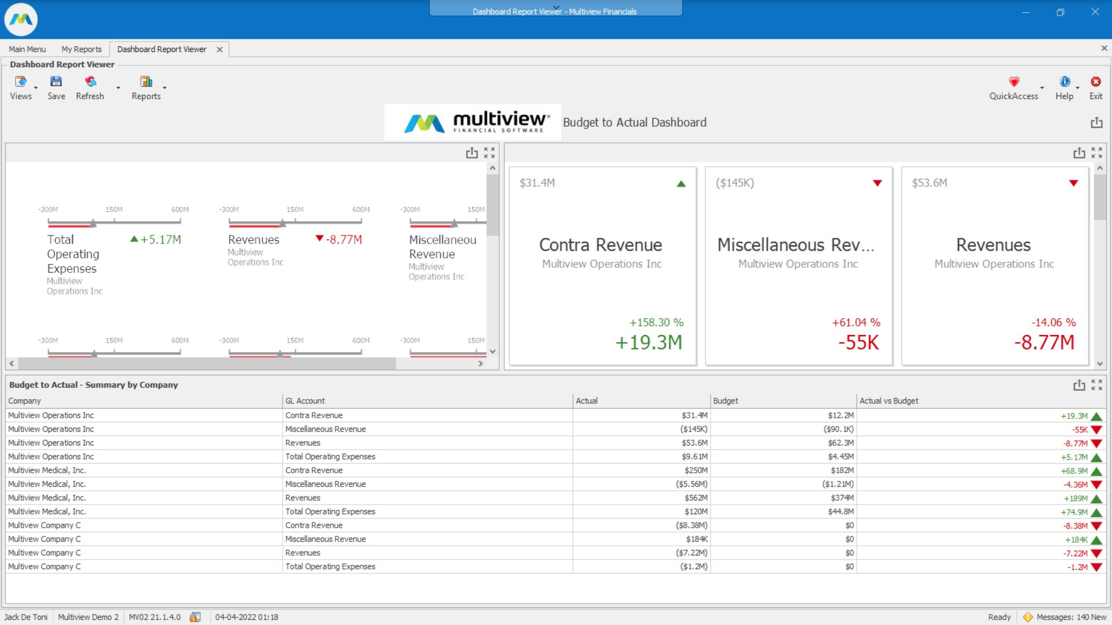Open the Views dropdown arrow
Viewport: 1112px width, 625px height.
35,89
